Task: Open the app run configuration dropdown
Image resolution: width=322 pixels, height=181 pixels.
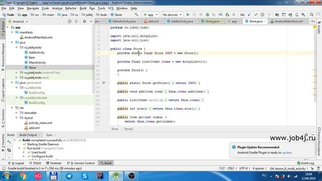Action: tap(151, 15)
